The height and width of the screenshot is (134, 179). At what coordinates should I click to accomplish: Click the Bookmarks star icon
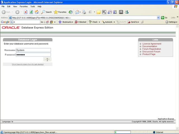tap(60, 22)
